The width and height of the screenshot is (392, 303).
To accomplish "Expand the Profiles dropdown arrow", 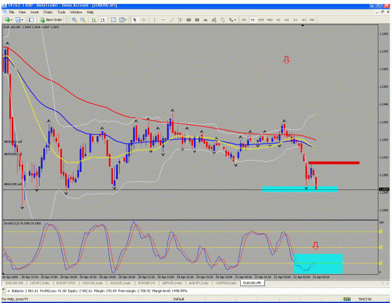I will [x=22, y=20].
